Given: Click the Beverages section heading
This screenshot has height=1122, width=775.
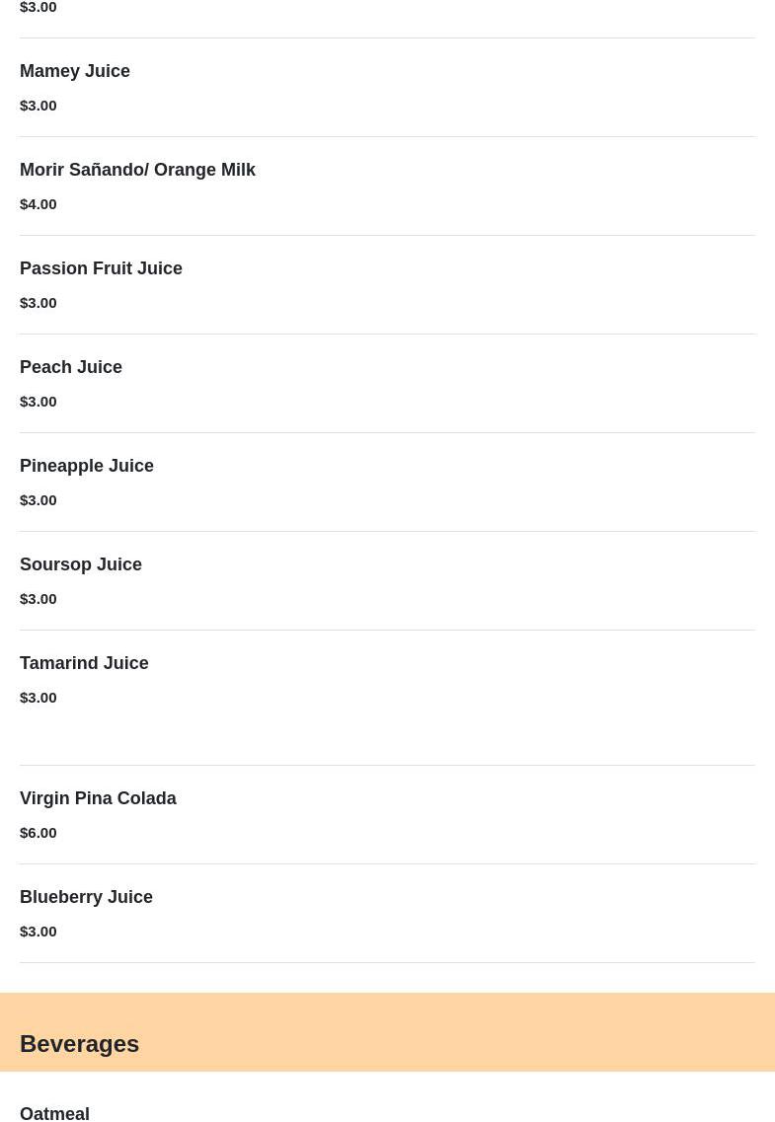Looking at the screenshot, I should [x=79, y=1043].
